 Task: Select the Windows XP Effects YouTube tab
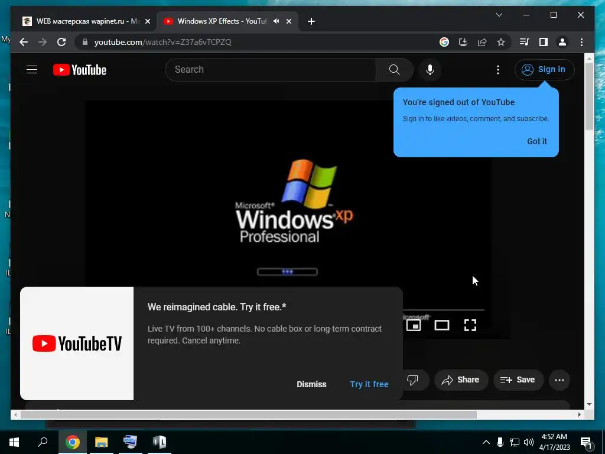222,21
